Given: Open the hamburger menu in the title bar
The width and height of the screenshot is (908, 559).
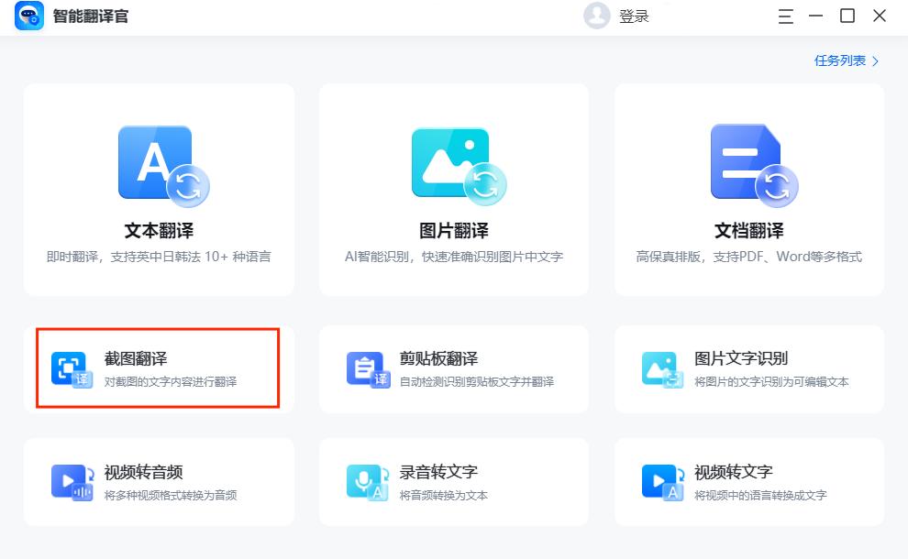Looking at the screenshot, I should point(784,16).
